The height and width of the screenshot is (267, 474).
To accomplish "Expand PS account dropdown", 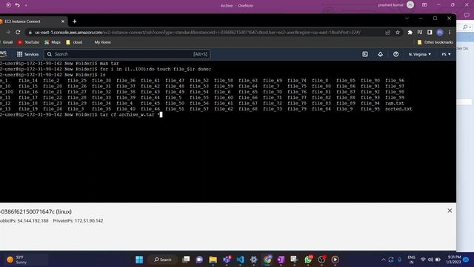I will click(x=446, y=54).
